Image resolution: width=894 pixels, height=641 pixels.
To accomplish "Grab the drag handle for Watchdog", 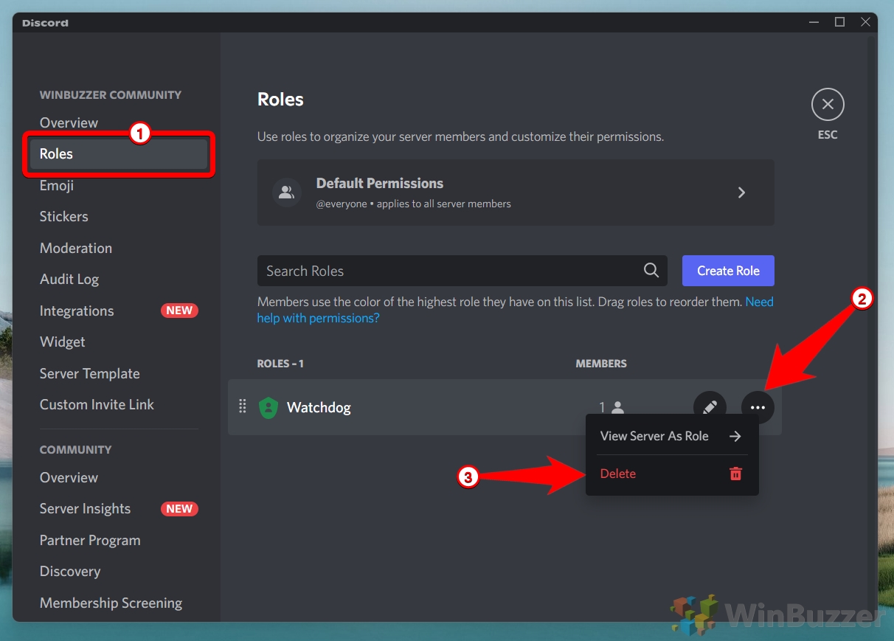I will 242,406.
